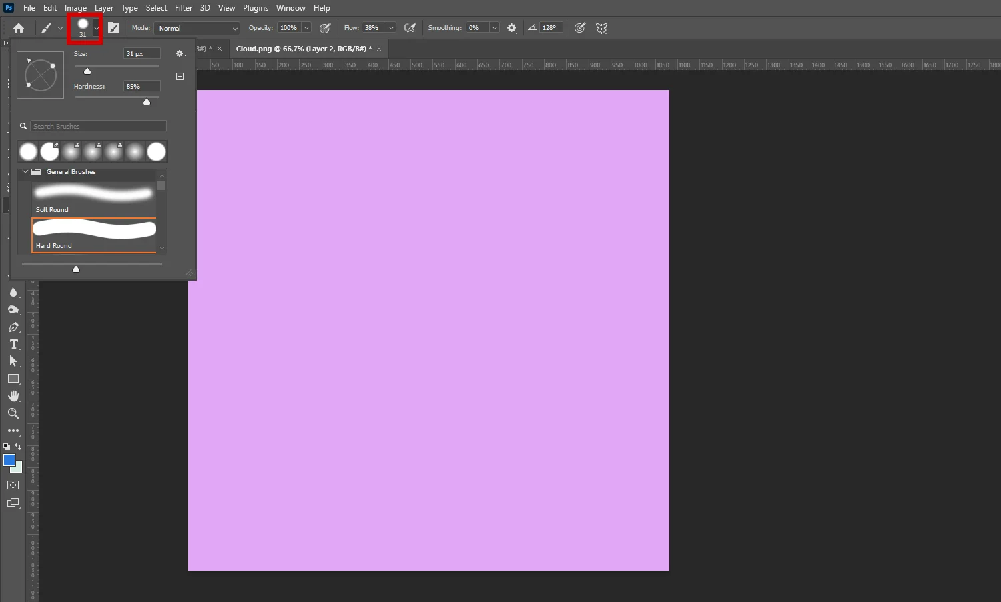1001x602 pixels.
Task: Switch to the Cloud.png document tab
Action: coord(304,49)
